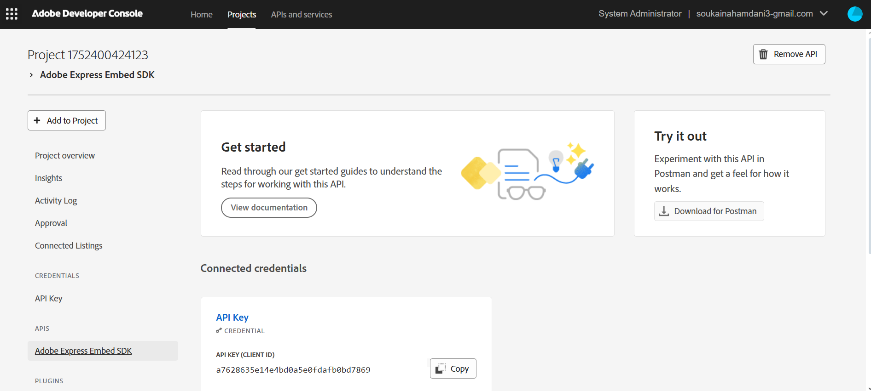Image resolution: width=871 pixels, height=391 pixels.
Task: Open Activity Log in sidebar
Action: (56, 201)
